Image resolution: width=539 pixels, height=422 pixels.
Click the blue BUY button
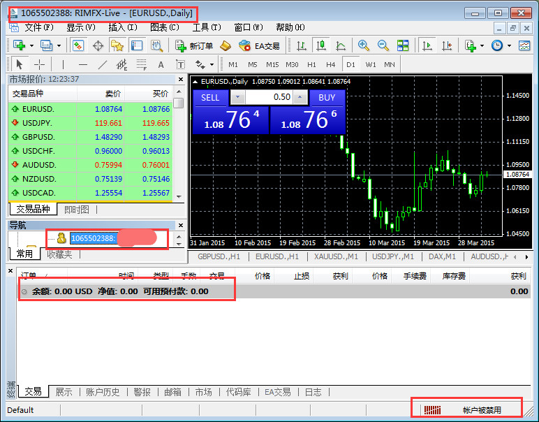coord(327,98)
